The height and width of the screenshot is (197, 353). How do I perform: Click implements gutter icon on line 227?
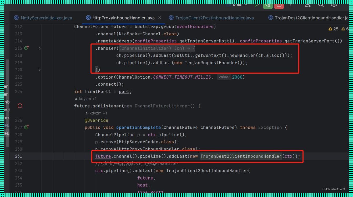point(27,127)
